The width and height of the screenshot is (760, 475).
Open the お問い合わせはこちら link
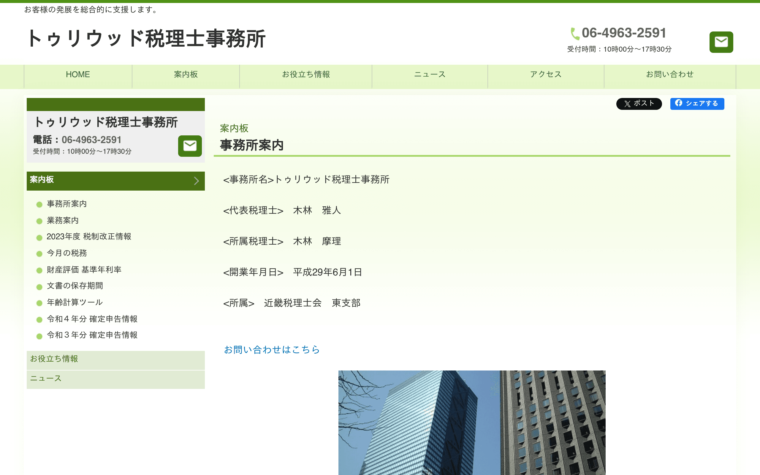[x=272, y=350]
